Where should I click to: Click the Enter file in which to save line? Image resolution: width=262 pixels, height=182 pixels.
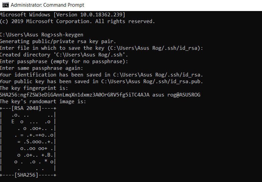pos(101,48)
